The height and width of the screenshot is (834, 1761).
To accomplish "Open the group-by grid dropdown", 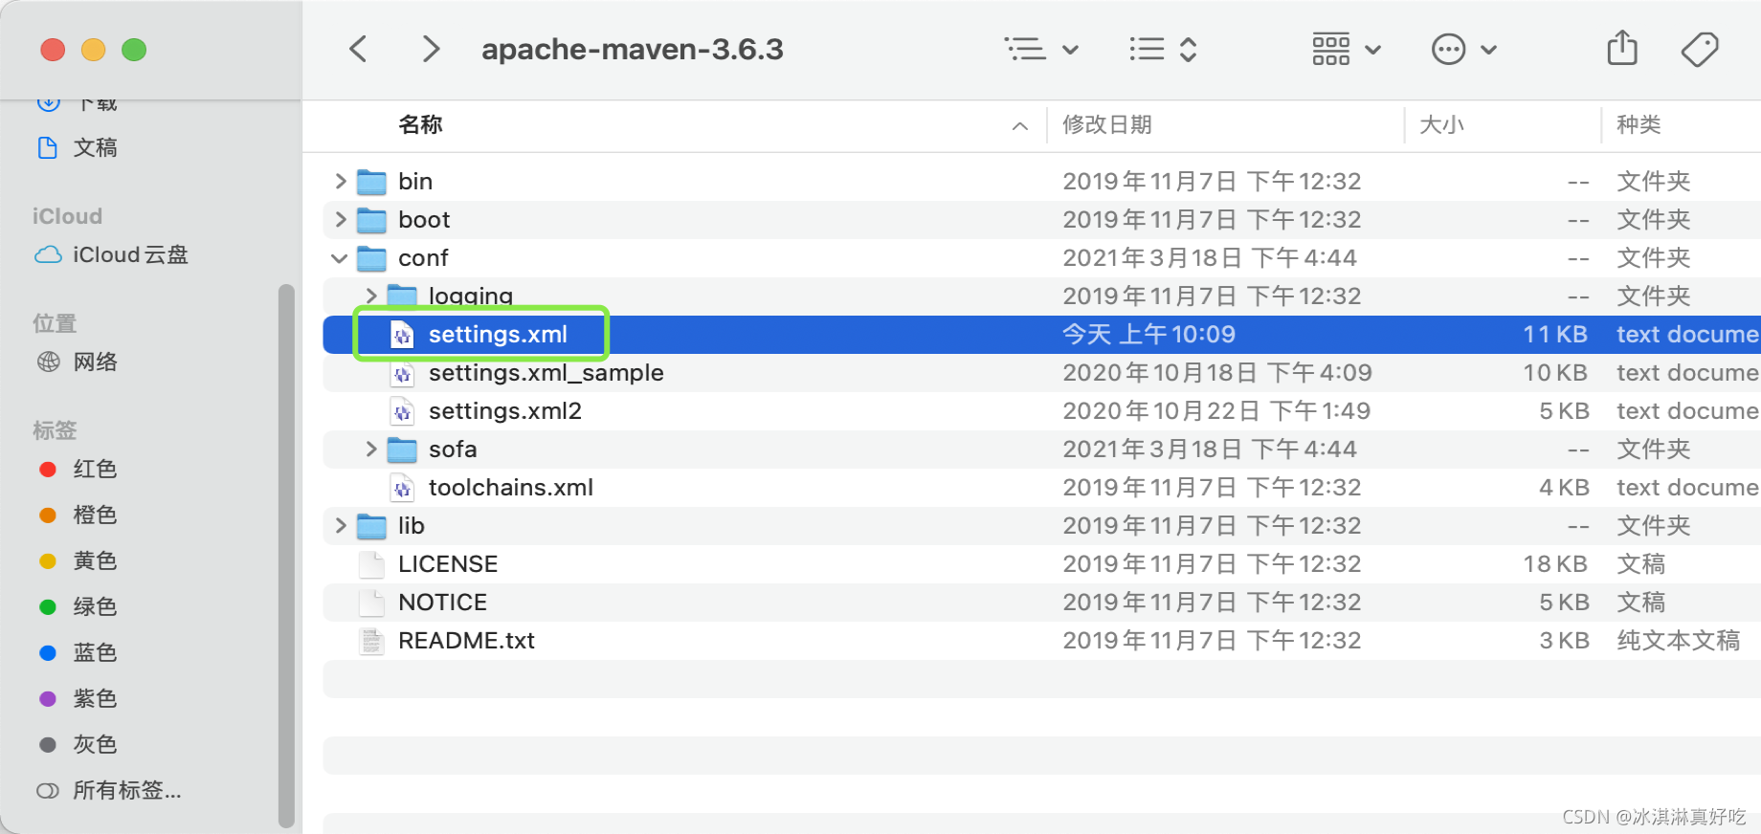I will [x=1346, y=49].
